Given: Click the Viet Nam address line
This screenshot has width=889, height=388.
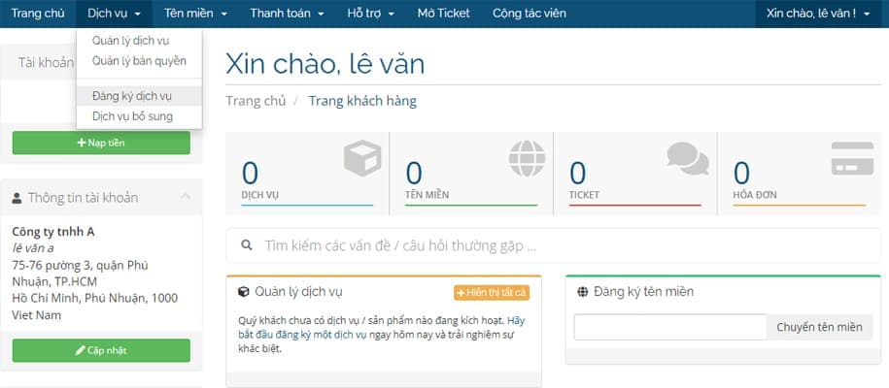Looking at the screenshot, I should (x=36, y=315).
